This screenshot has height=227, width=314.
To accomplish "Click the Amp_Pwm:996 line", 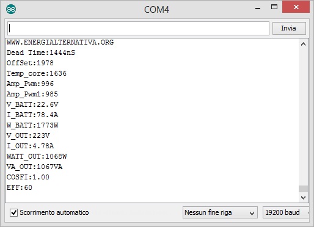I will 30,84.
